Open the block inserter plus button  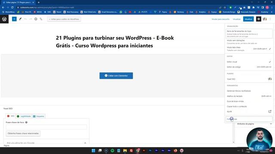[14, 19]
